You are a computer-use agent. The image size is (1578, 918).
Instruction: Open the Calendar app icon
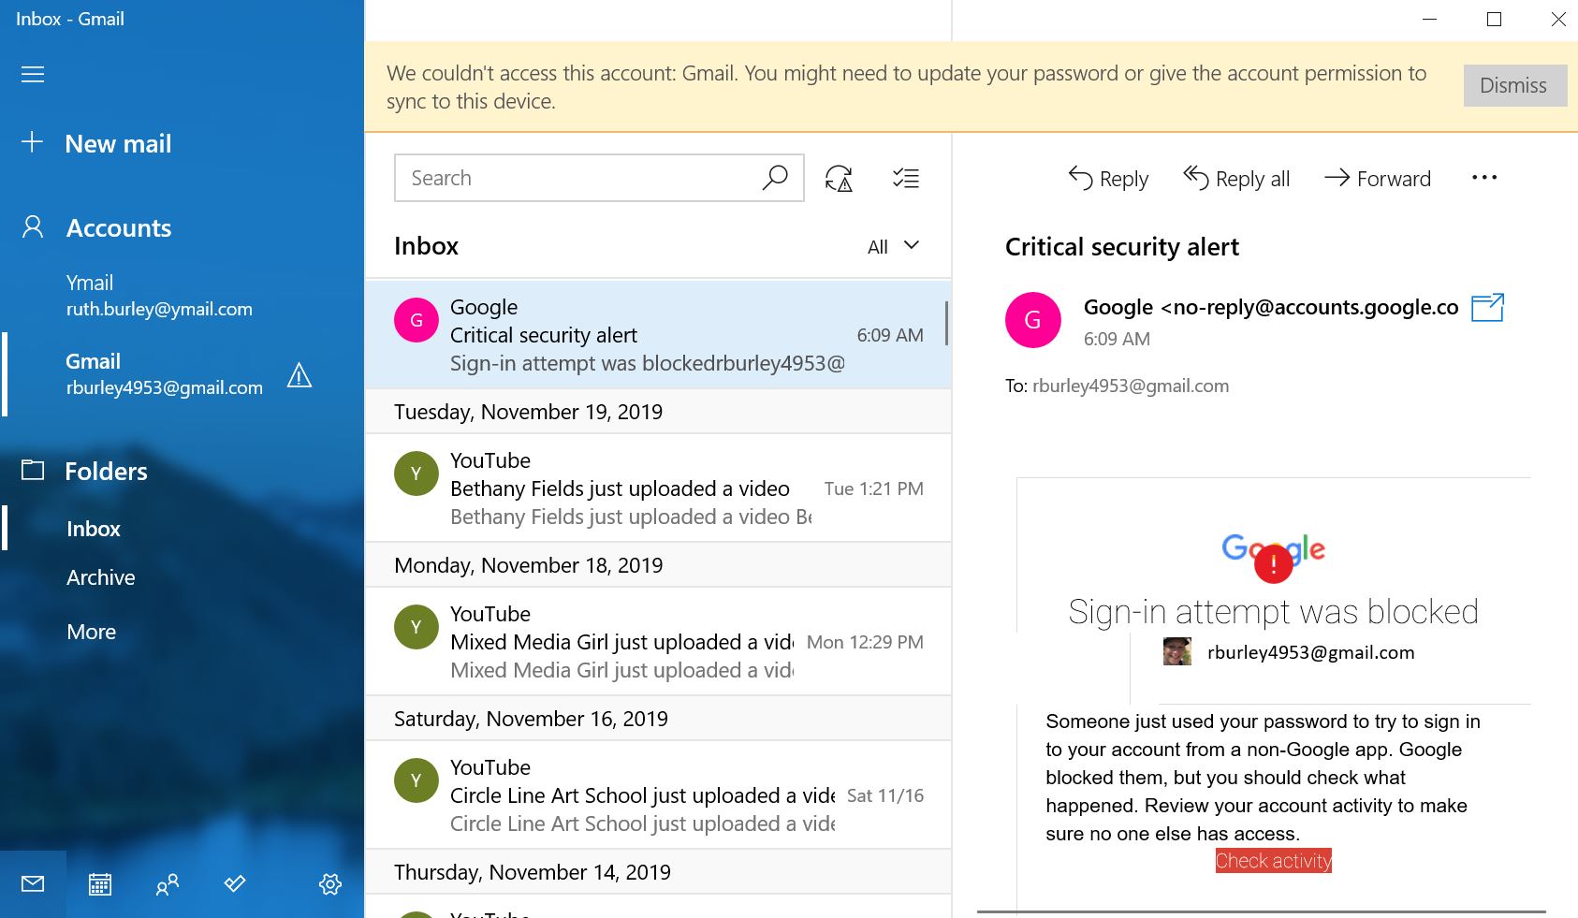click(x=100, y=884)
